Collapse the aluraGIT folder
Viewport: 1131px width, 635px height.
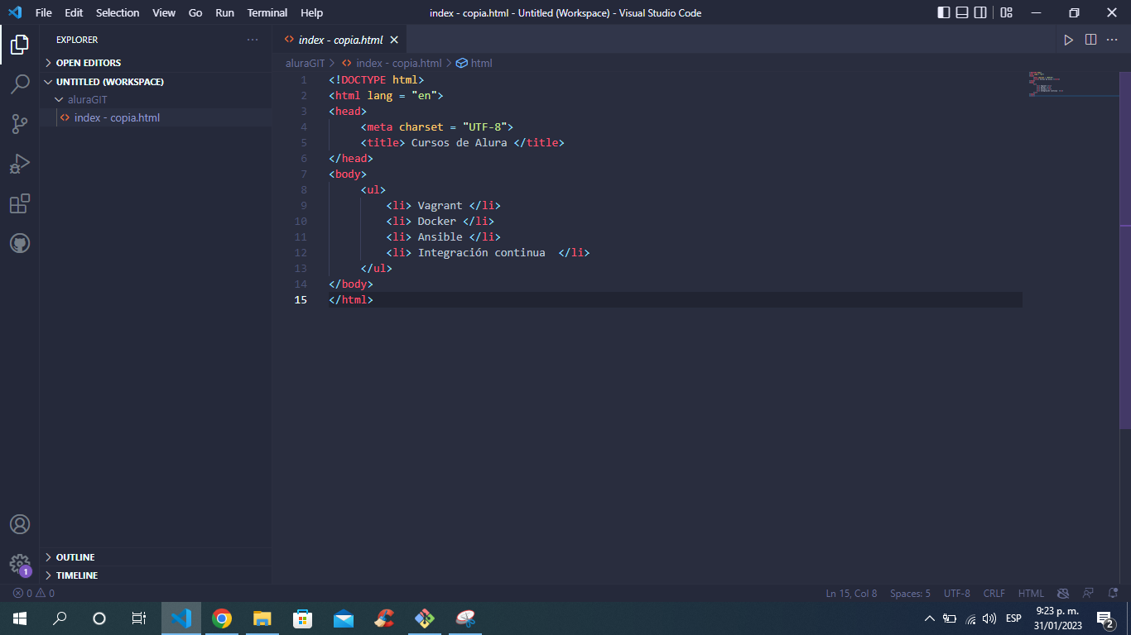[x=156, y=99]
